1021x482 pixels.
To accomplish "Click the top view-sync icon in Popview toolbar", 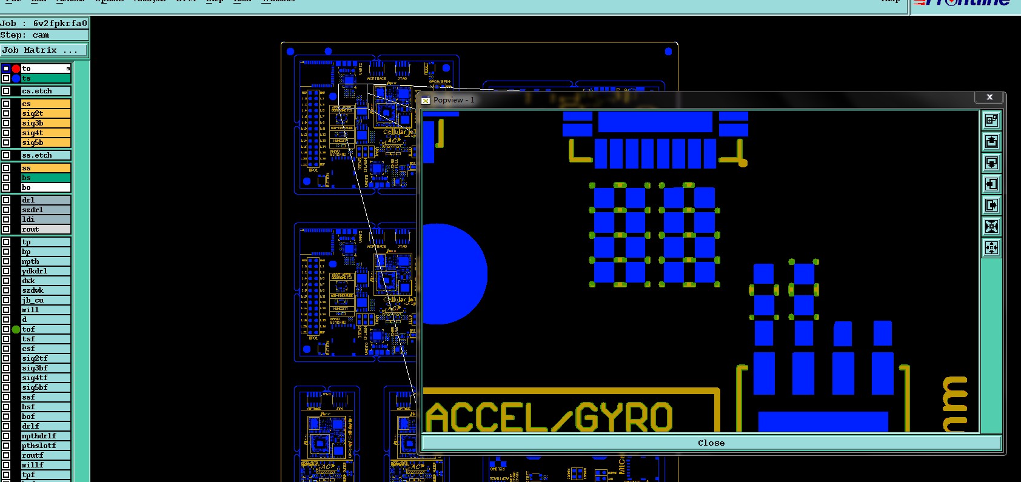I will click(991, 121).
